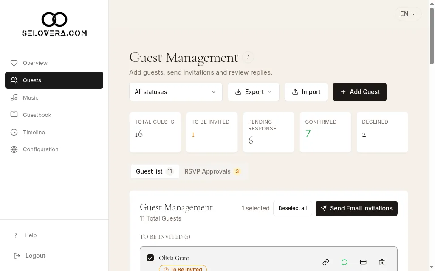Open the EN language dropdown
435x271 pixels.
click(x=408, y=14)
